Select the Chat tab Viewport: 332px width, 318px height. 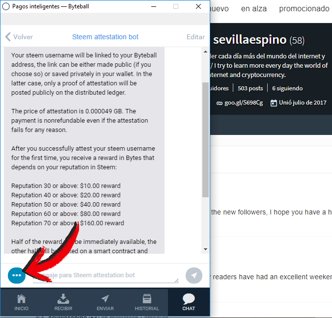coord(189,303)
